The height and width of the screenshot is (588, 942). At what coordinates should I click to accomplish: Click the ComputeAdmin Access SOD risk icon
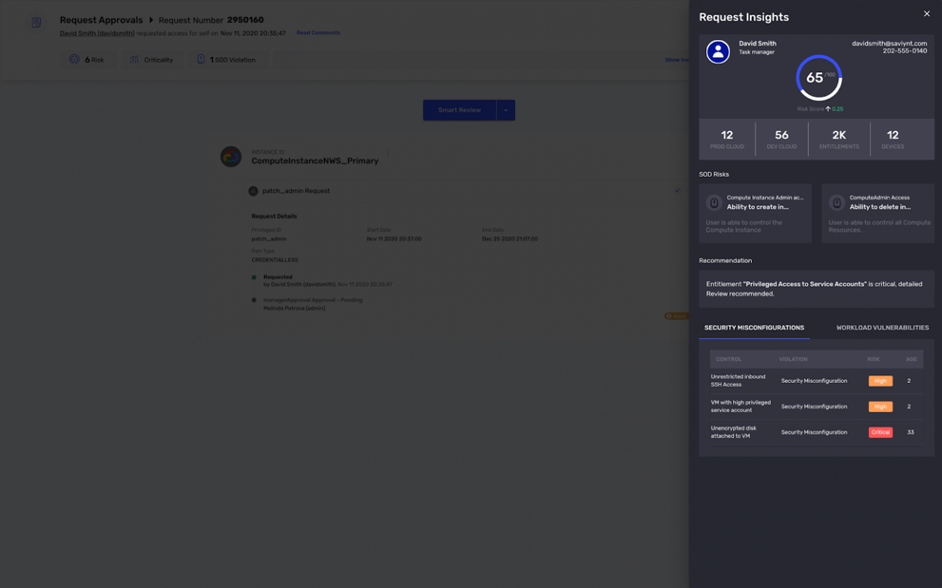tap(836, 202)
